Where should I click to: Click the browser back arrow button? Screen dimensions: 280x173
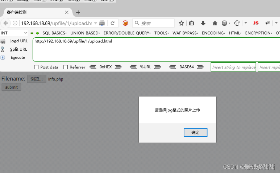(5, 23)
